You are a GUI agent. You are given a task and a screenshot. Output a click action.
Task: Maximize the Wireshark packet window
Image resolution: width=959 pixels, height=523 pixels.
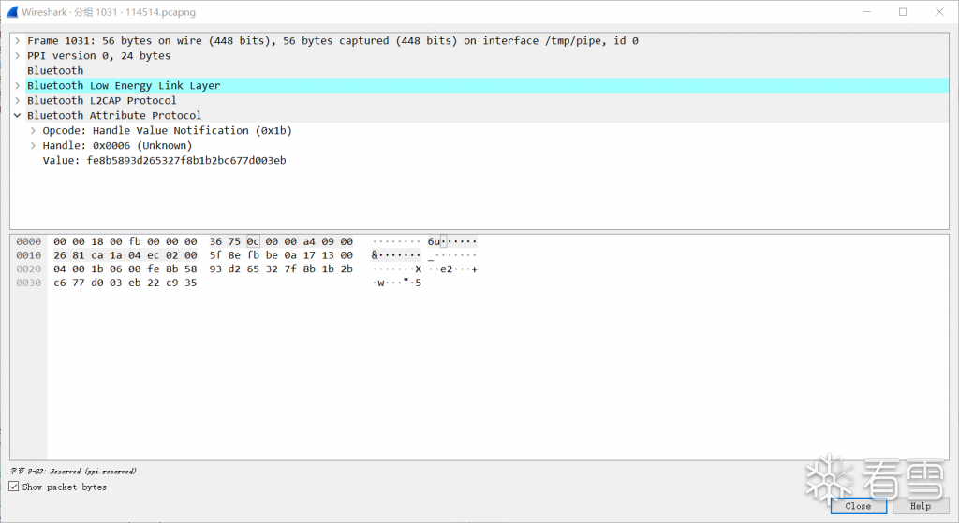pyautogui.click(x=903, y=11)
